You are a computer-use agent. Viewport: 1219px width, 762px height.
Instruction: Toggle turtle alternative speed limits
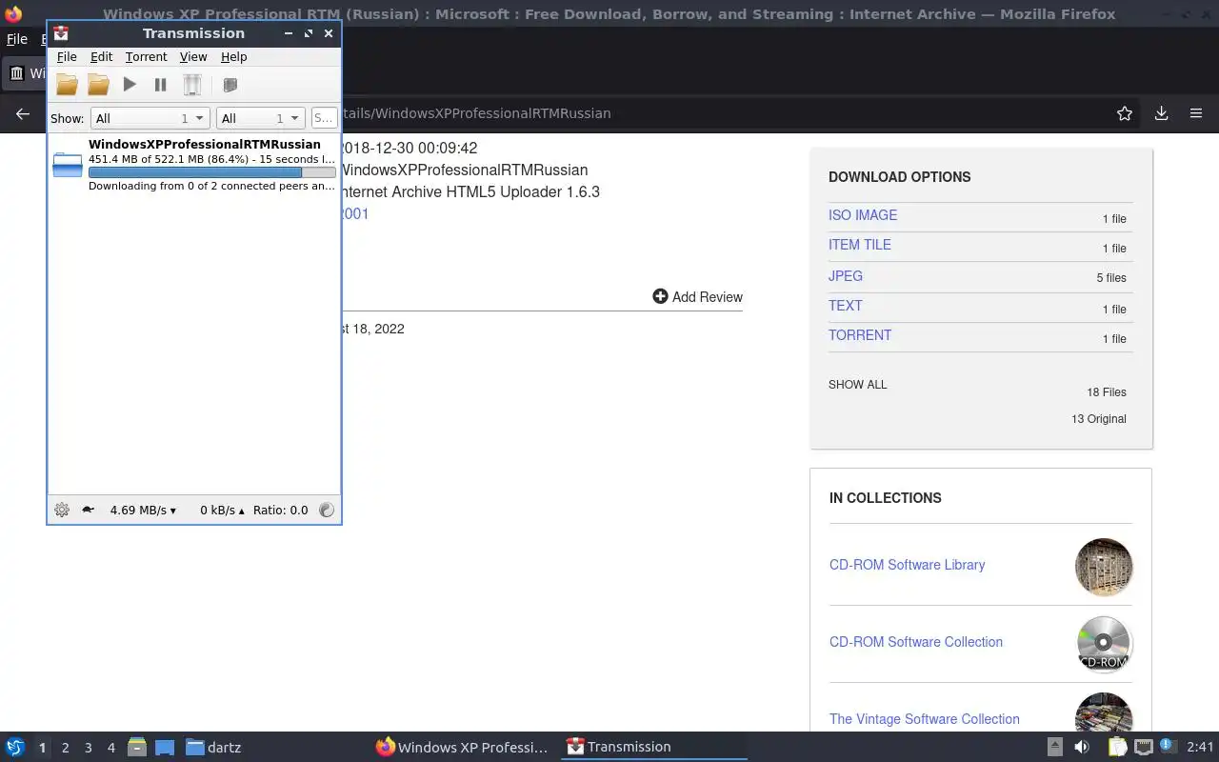pyautogui.click(x=89, y=510)
